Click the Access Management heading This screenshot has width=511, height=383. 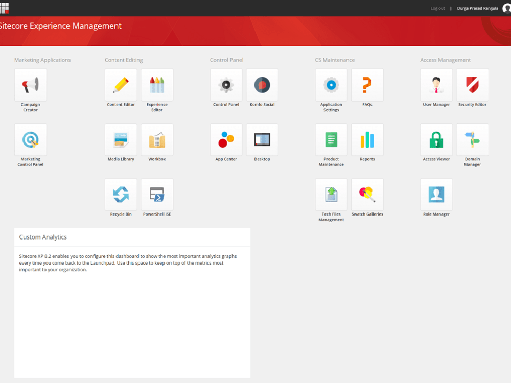click(445, 60)
